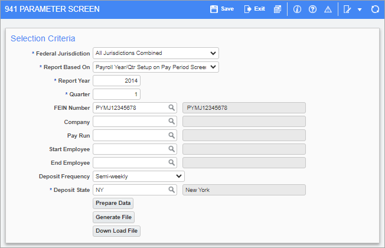
Task: Open the Deposit Frequency dropdown
Action: (139, 177)
